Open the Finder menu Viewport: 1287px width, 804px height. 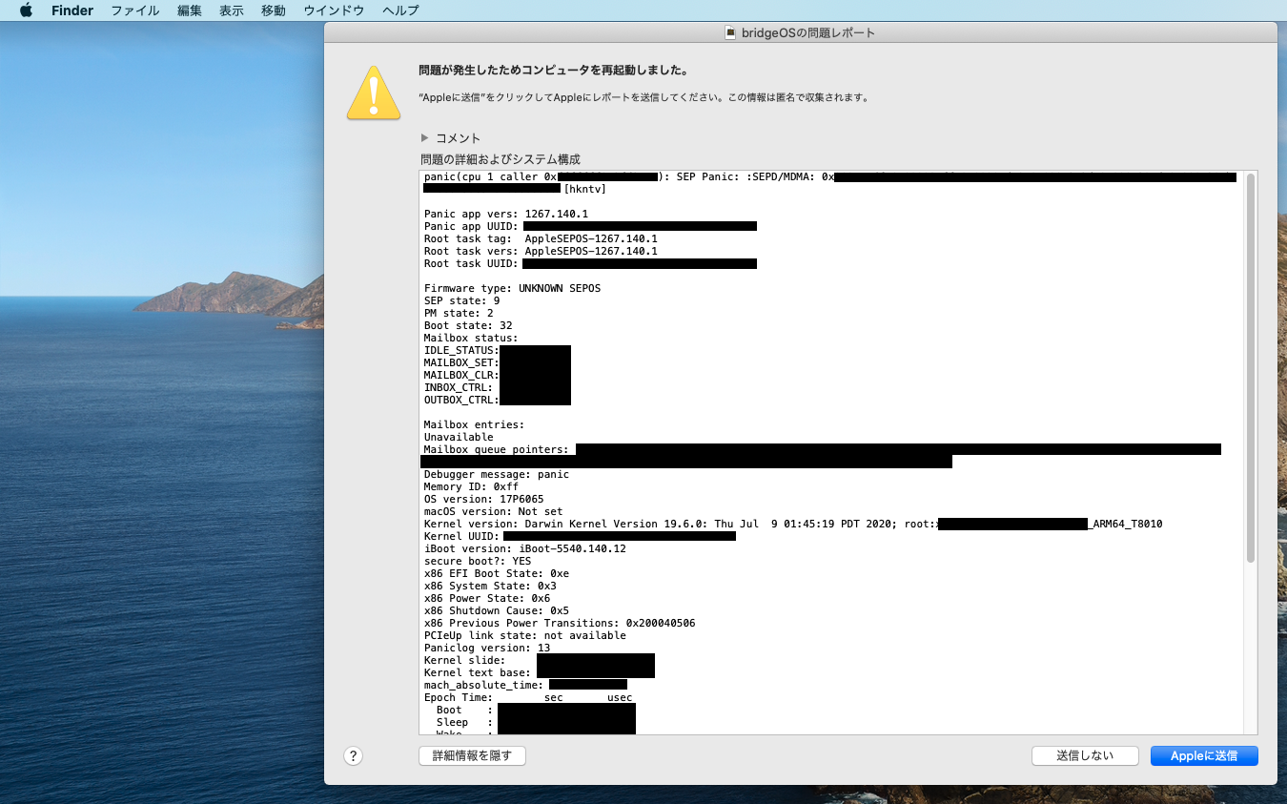[71, 10]
